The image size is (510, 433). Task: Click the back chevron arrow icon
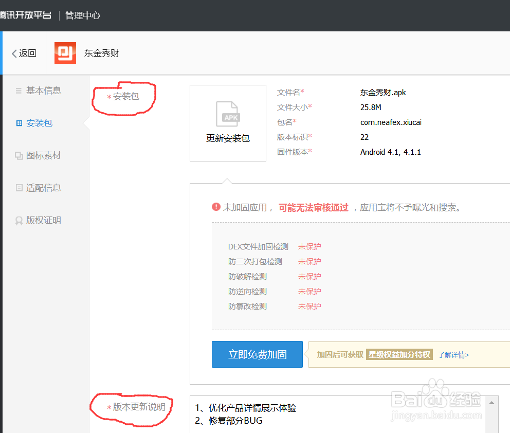14,53
